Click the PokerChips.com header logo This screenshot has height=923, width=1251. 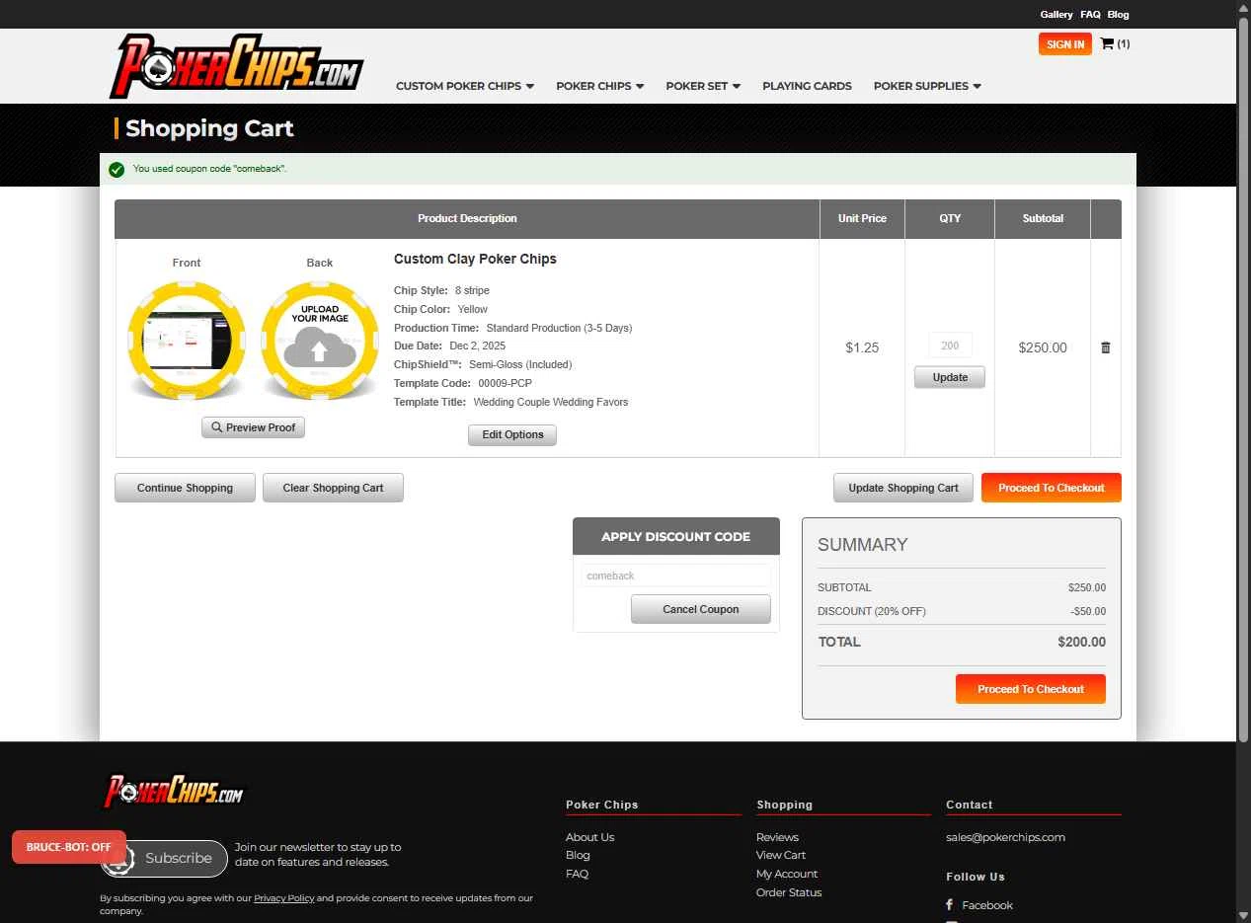click(236, 66)
